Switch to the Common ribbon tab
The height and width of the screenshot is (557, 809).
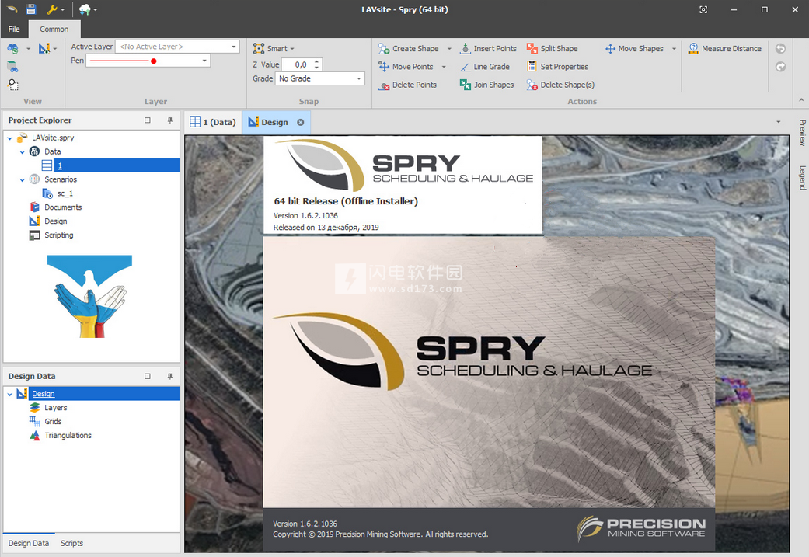[54, 29]
